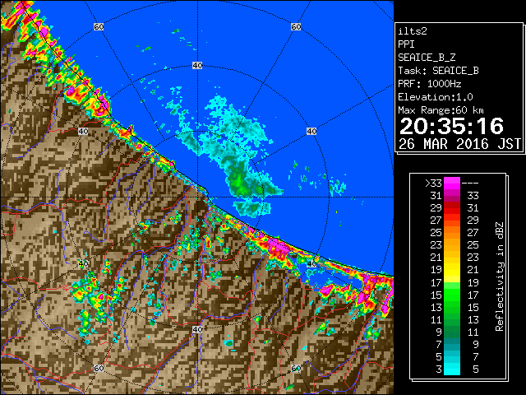
Task: Click the legend's bottom-right "5" value
Action: [476, 369]
